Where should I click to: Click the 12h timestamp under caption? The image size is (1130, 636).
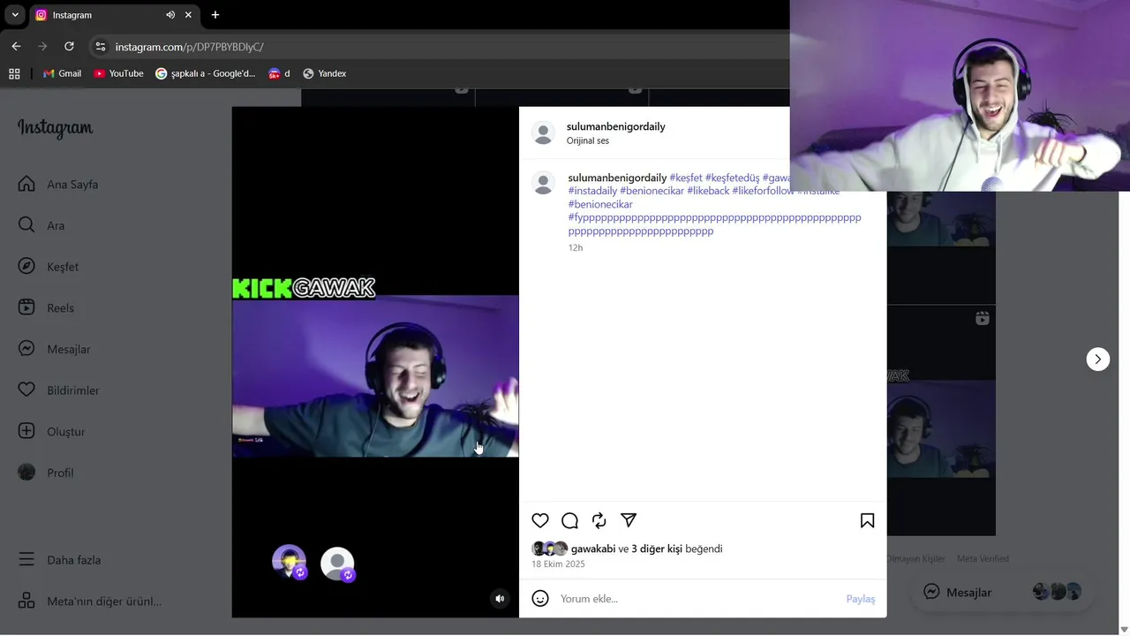click(576, 248)
